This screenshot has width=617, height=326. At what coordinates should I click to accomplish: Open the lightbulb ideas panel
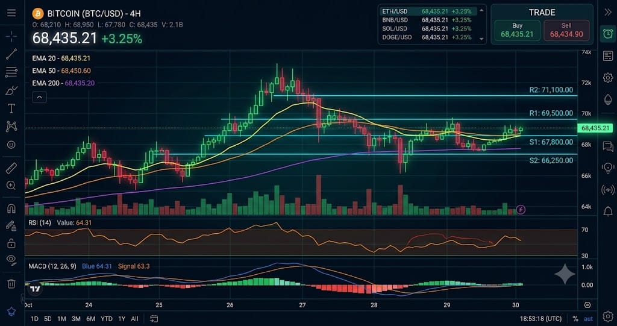[x=607, y=168]
